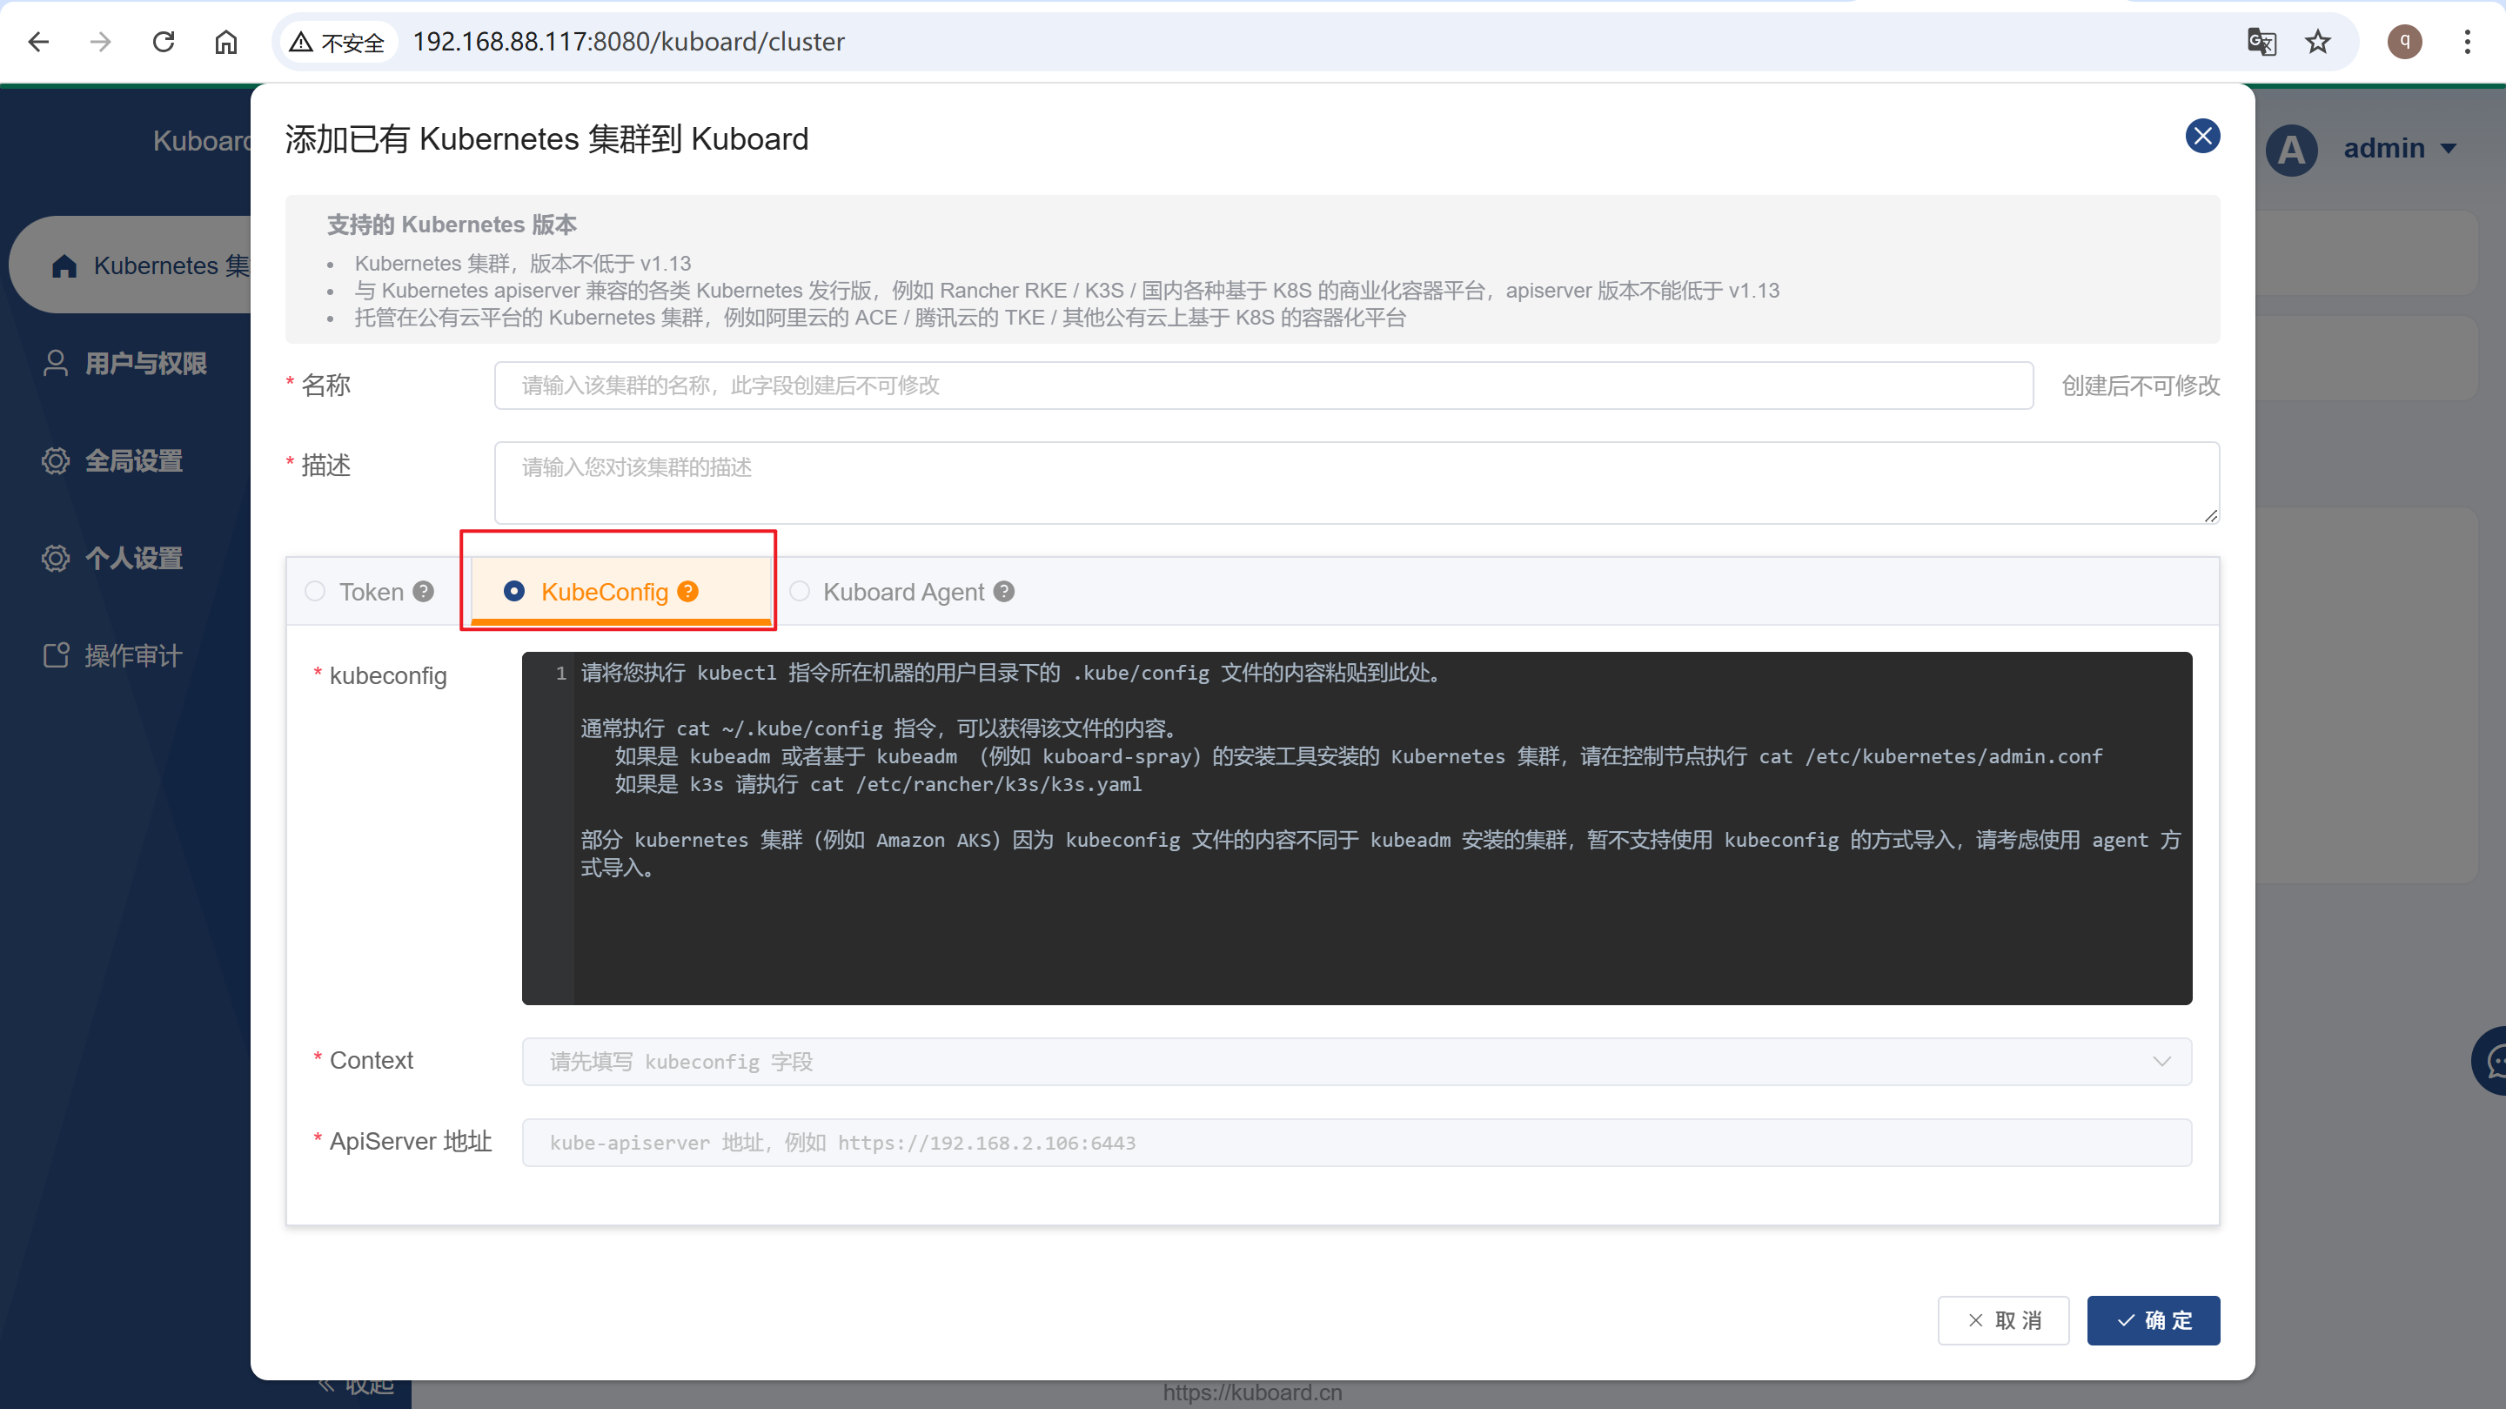This screenshot has height=1409, width=2506.
Task: Click inside the kubeconfig code editor
Action: click(x=1357, y=828)
